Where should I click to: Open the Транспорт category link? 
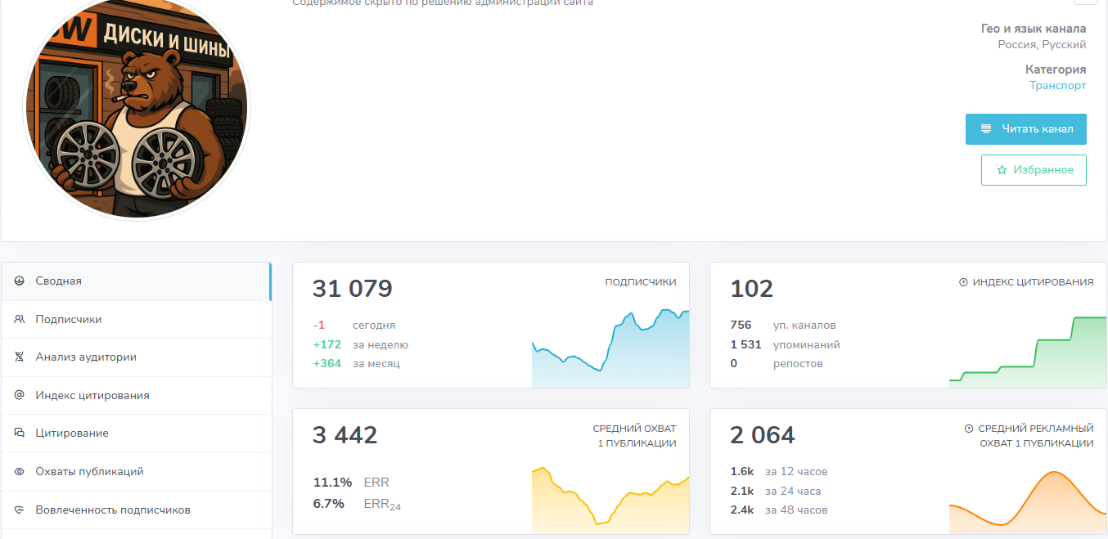click(x=1057, y=85)
